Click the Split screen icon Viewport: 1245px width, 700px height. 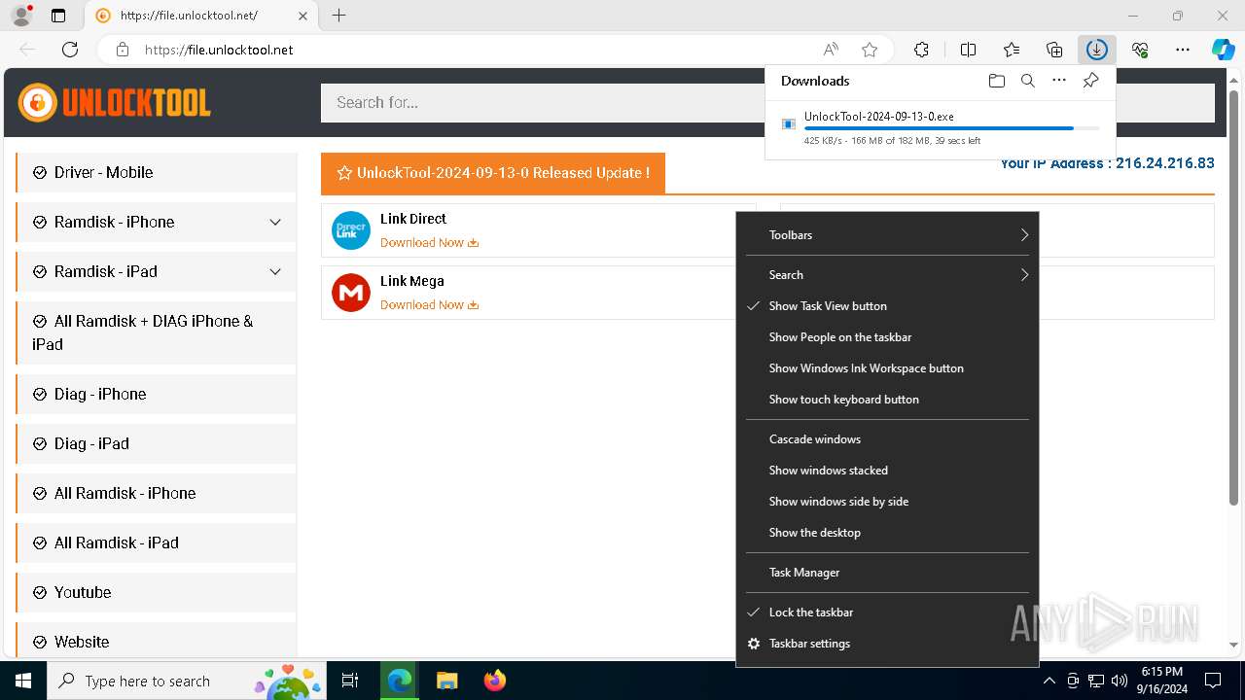pos(968,50)
